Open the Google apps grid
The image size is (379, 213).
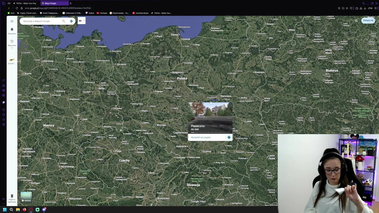tap(356, 20)
